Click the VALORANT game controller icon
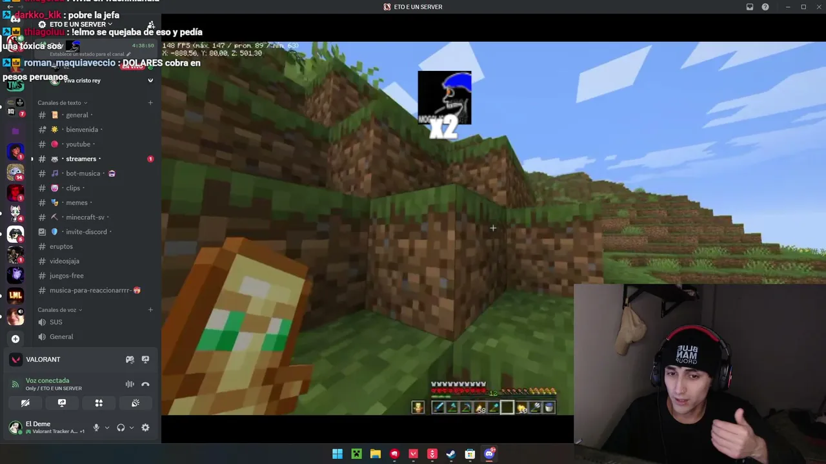The height and width of the screenshot is (464, 826). click(x=130, y=360)
